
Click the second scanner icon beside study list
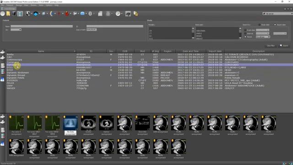2,58
